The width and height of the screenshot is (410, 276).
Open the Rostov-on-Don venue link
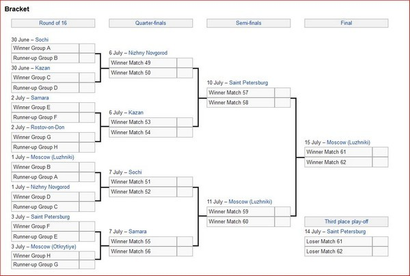click(48, 127)
